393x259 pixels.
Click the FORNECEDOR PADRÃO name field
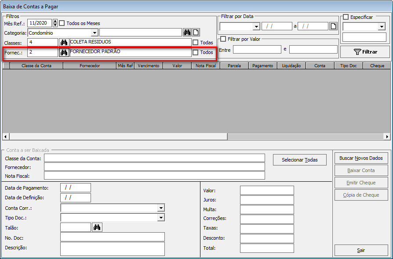point(131,52)
